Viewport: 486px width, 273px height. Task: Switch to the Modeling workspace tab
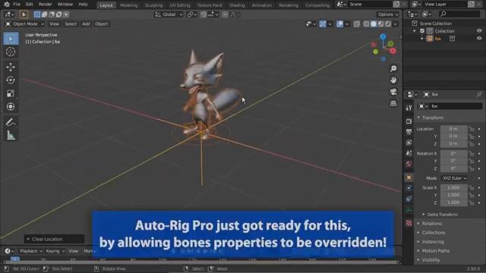(128, 5)
